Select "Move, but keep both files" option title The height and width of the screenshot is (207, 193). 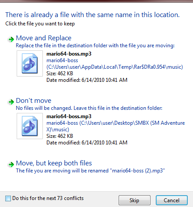(x=54, y=163)
